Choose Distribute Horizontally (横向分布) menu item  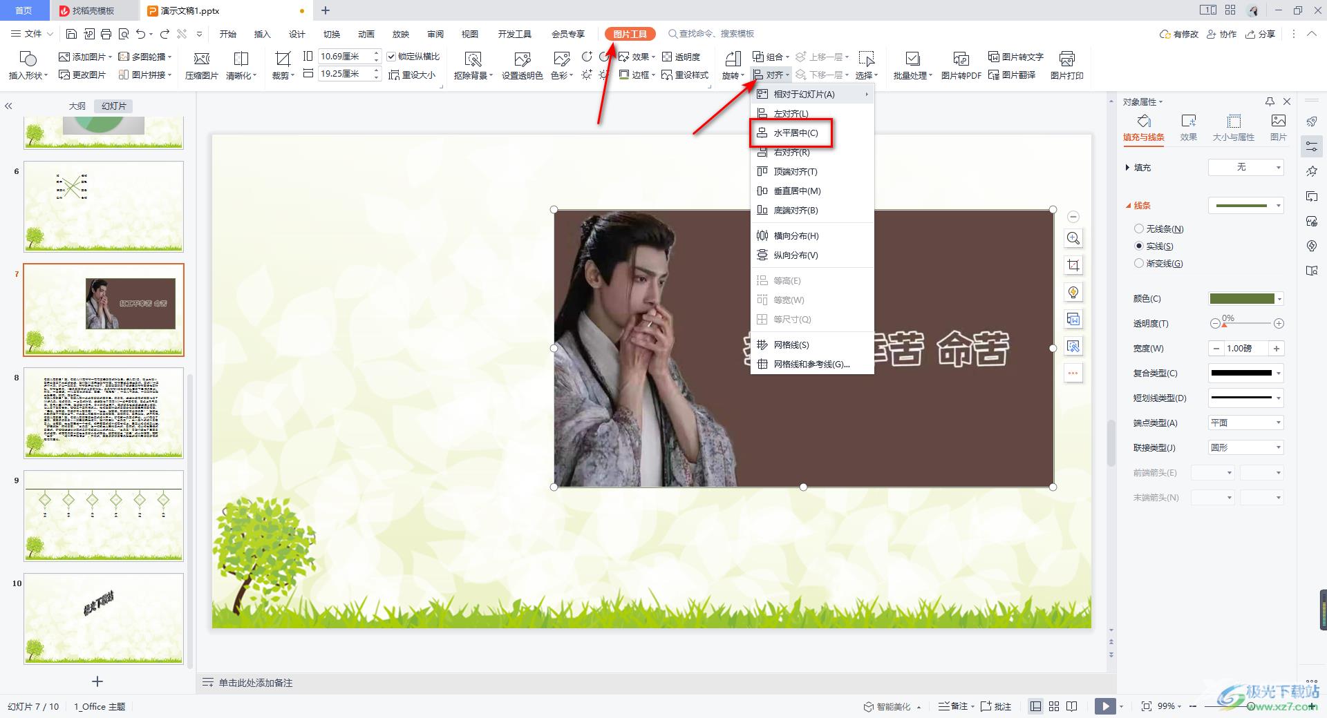pyautogui.click(x=812, y=235)
